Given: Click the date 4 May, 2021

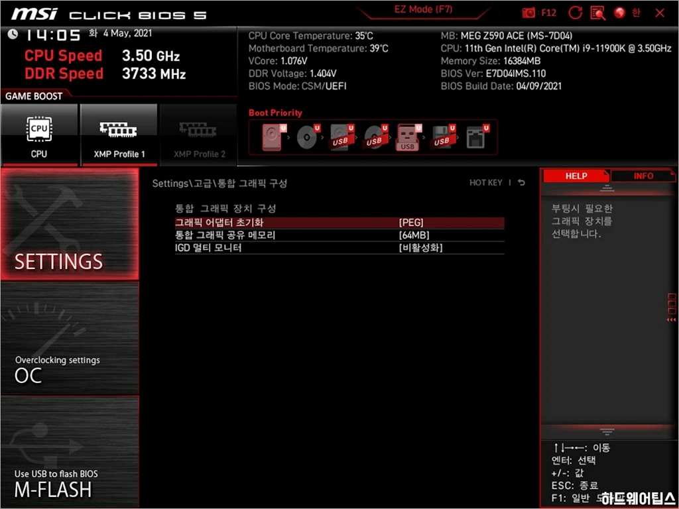Looking at the screenshot, I should pos(128,33).
